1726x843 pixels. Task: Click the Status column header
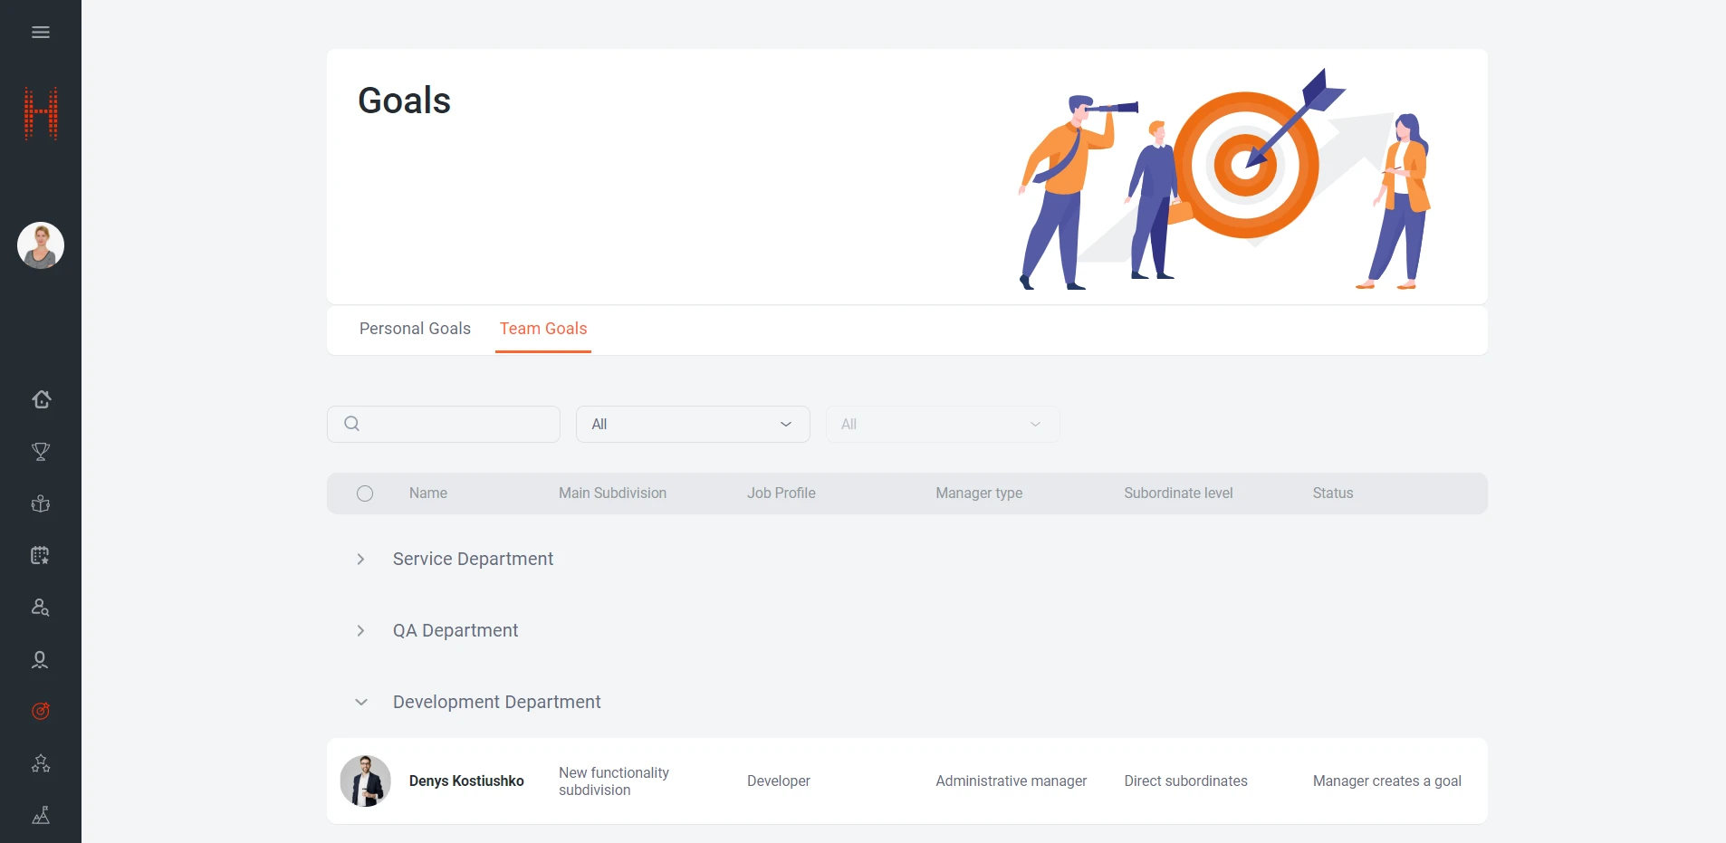tap(1332, 493)
